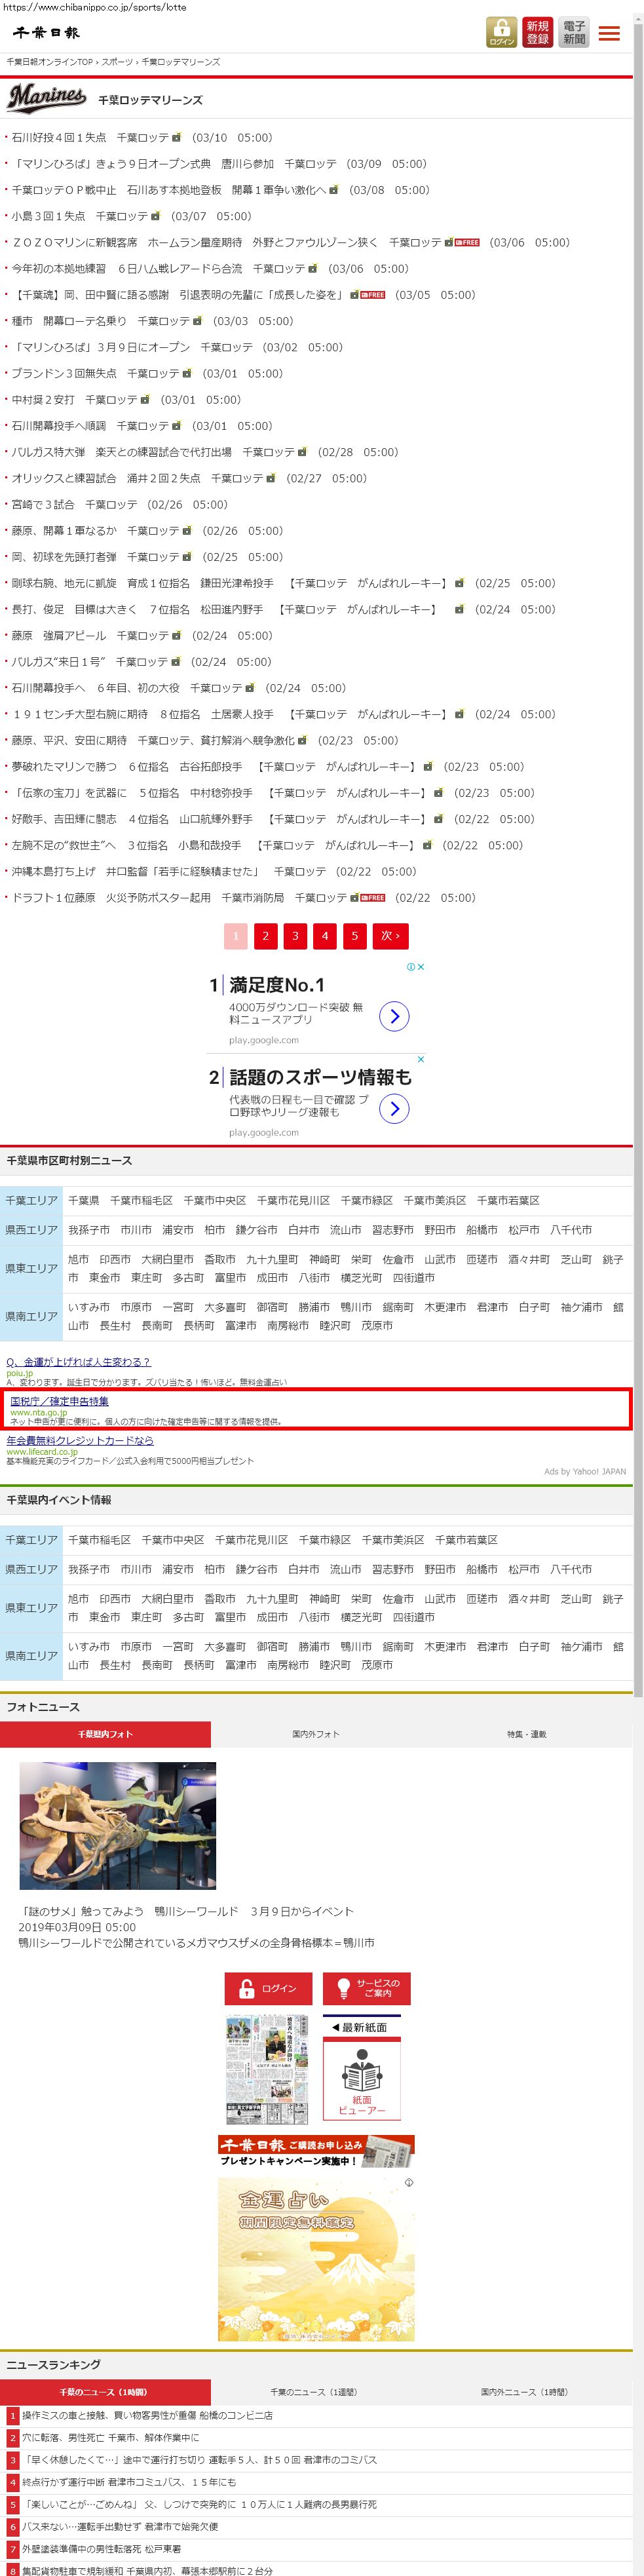This screenshot has height=2576, width=644.
Task: Click the 千葉日報 site logo
Action: (46, 33)
